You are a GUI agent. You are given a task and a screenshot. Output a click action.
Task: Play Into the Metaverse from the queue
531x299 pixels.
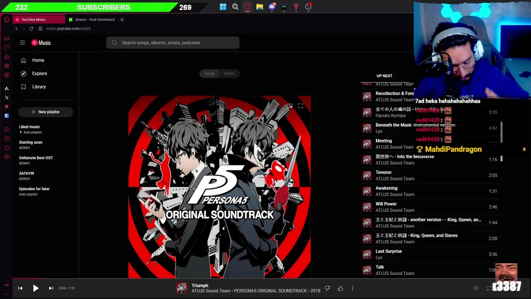(x=431, y=159)
